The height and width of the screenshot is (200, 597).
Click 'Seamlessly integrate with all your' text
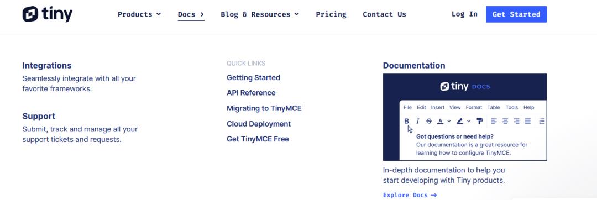point(79,78)
